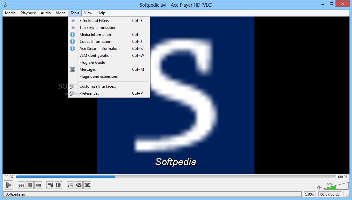Screen dimensions: 352x200
Task: Click the Ace Player title bar icon
Action: click(x=6, y=5)
